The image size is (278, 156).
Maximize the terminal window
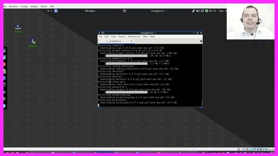(x=197, y=33)
